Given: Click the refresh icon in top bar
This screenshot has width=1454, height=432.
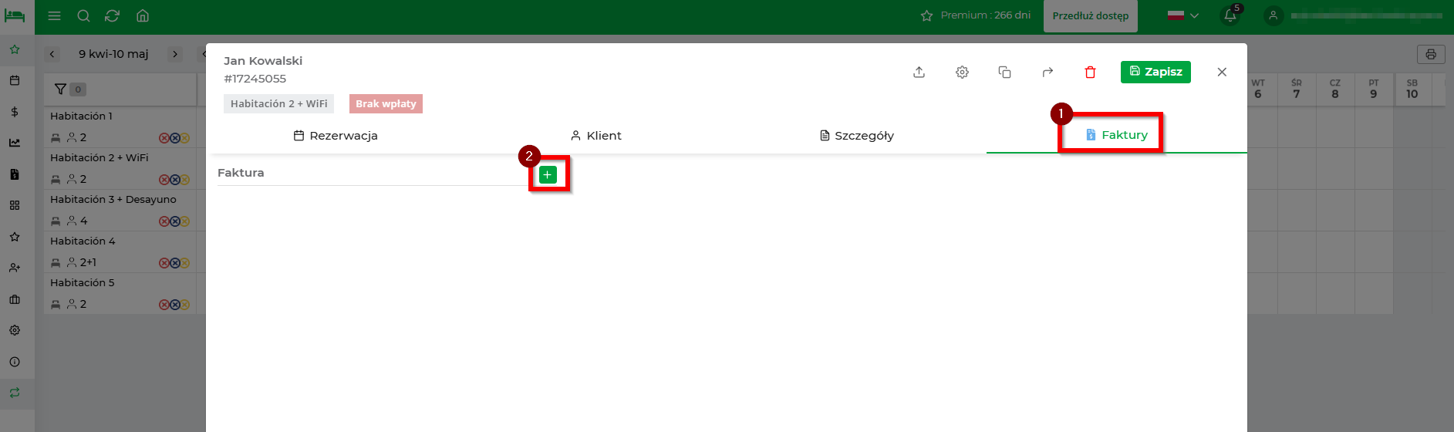Looking at the screenshot, I should 113,15.
